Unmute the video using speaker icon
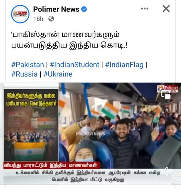181x193 pixels. [x=166, y=171]
